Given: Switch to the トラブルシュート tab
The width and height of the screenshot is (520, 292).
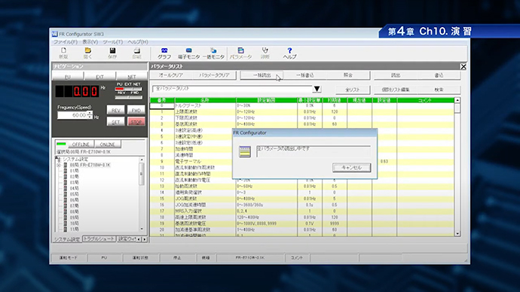Looking at the screenshot, I should [99, 239].
